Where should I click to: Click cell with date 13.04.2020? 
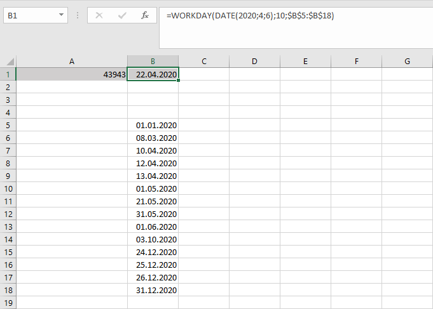coord(153,176)
